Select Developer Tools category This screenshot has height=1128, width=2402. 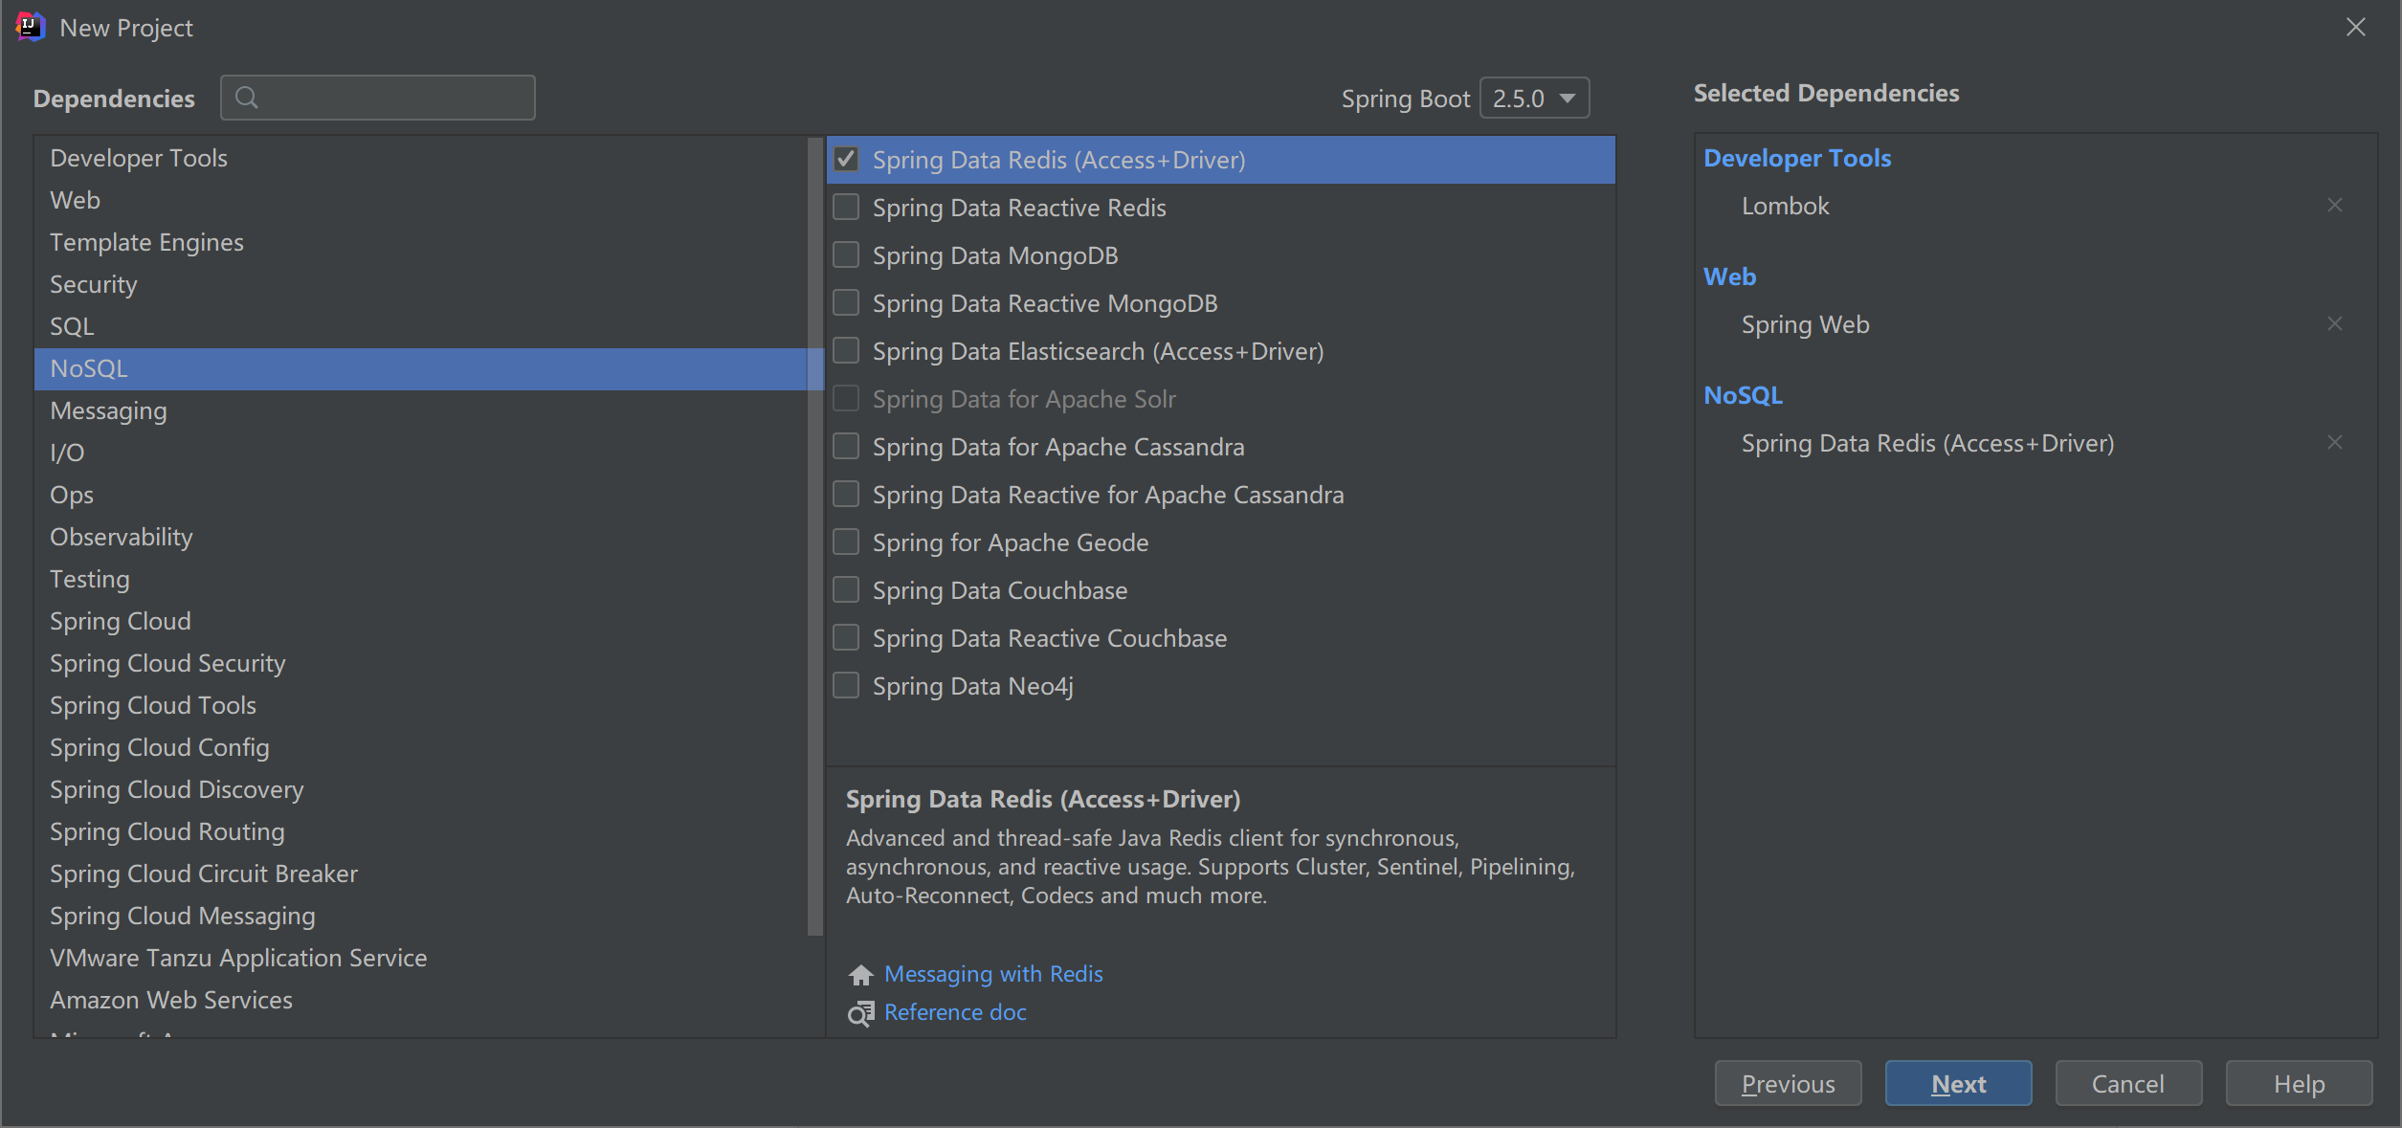coord(421,158)
